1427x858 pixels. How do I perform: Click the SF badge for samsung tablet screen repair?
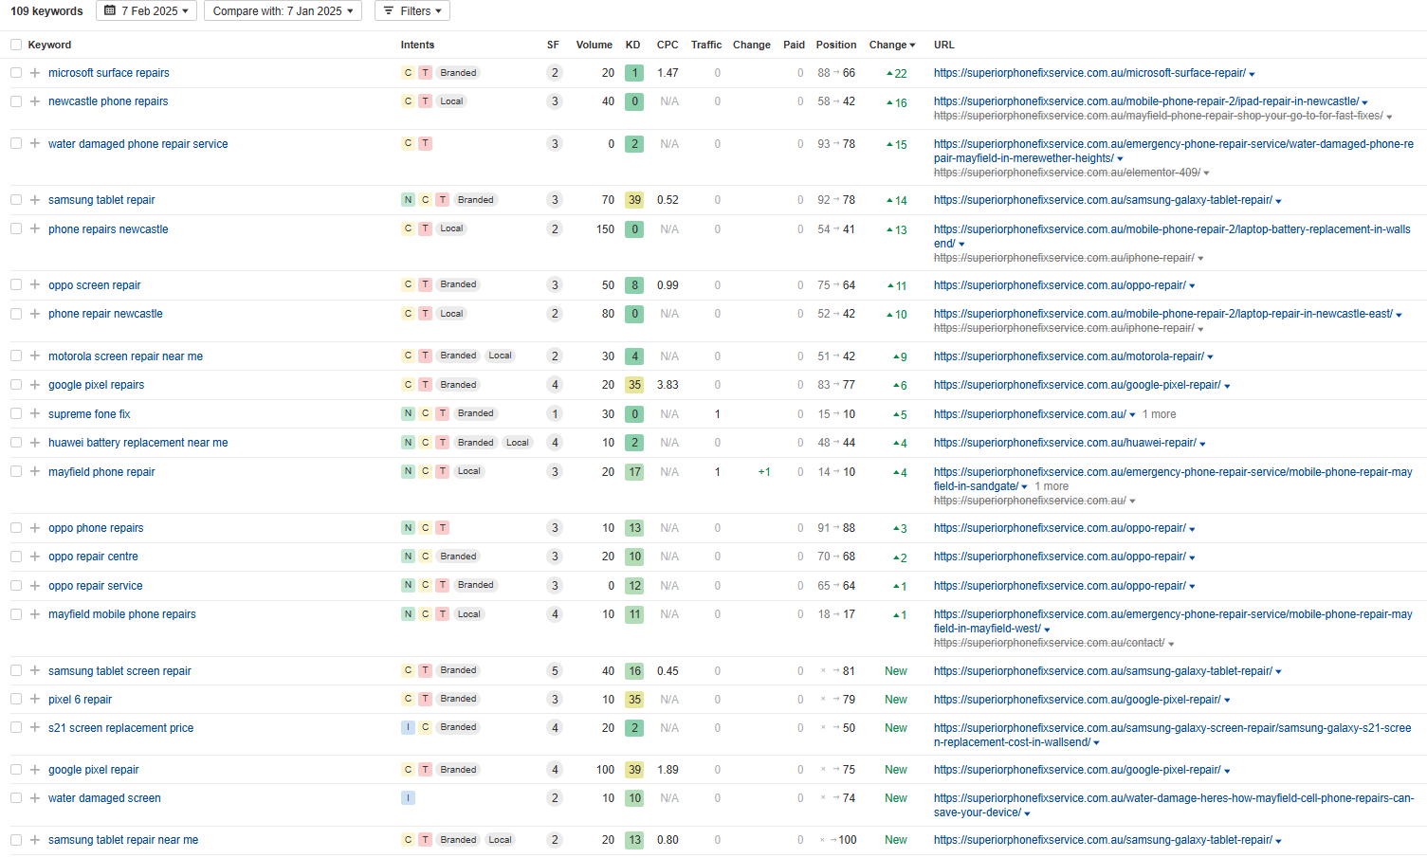555,671
